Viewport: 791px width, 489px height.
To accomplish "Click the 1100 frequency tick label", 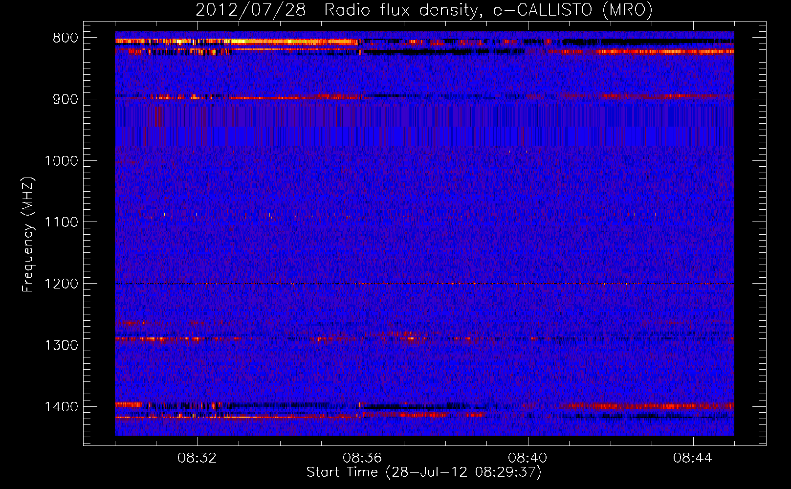I will pyautogui.click(x=61, y=222).
